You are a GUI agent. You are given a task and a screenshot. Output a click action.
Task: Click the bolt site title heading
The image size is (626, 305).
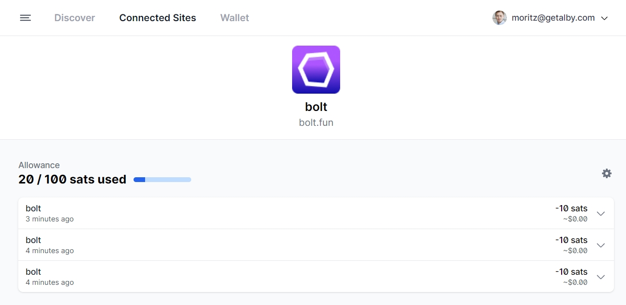click(x=316, y=106)
